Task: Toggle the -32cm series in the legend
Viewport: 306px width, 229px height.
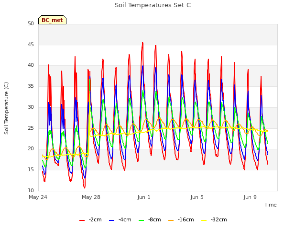Action: click(214, 219)
